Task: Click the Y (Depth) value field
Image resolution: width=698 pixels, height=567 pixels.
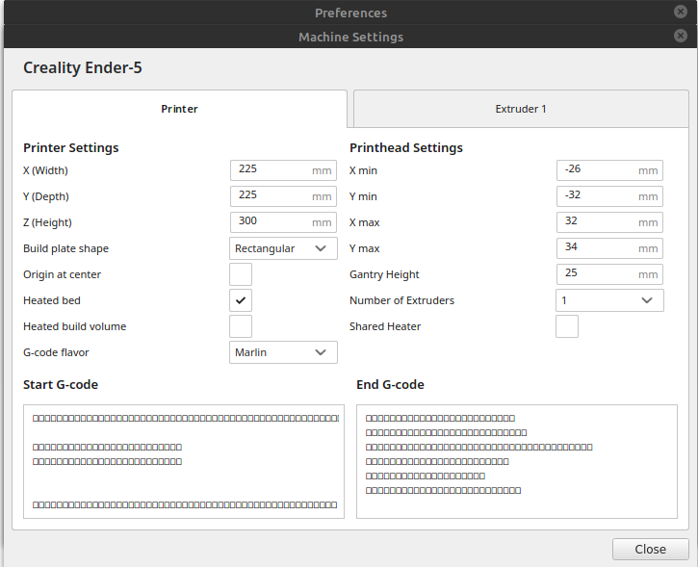Action: (x=283, y=196)
